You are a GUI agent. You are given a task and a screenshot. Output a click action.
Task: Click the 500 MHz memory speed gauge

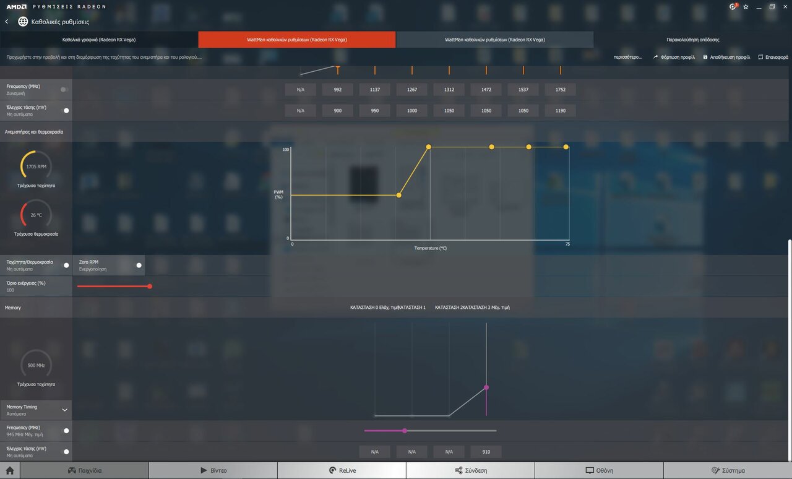tap(37, 365)
